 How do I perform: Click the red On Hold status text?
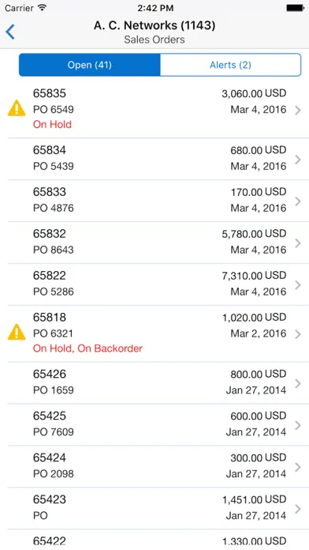pos(52,125)
